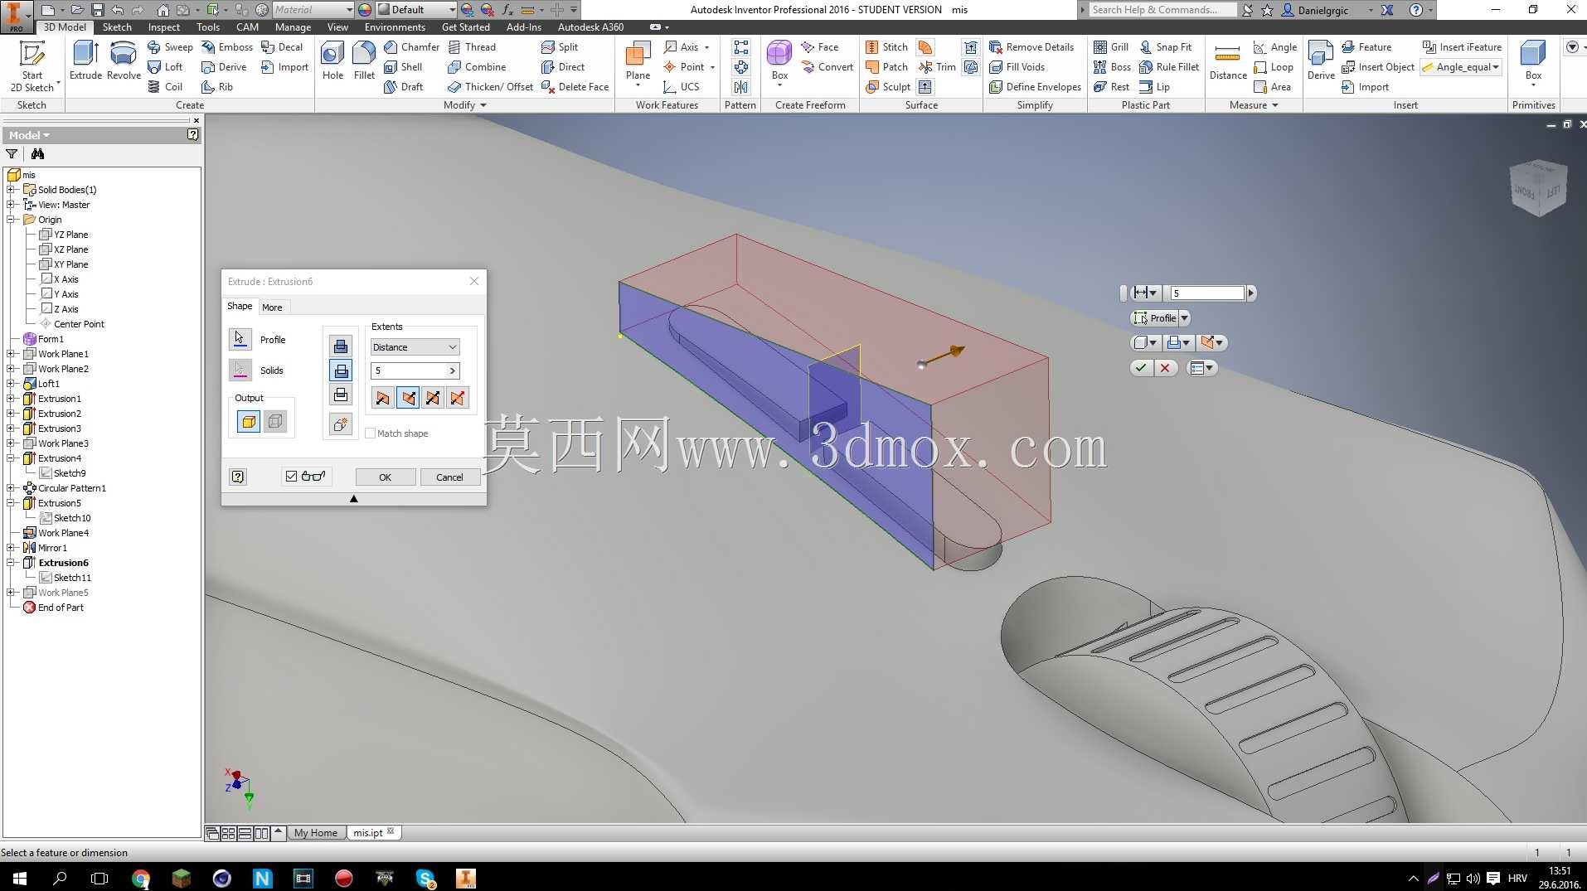
Task: Click the Find binoculars icon in browser
Action: pos(37,154)
